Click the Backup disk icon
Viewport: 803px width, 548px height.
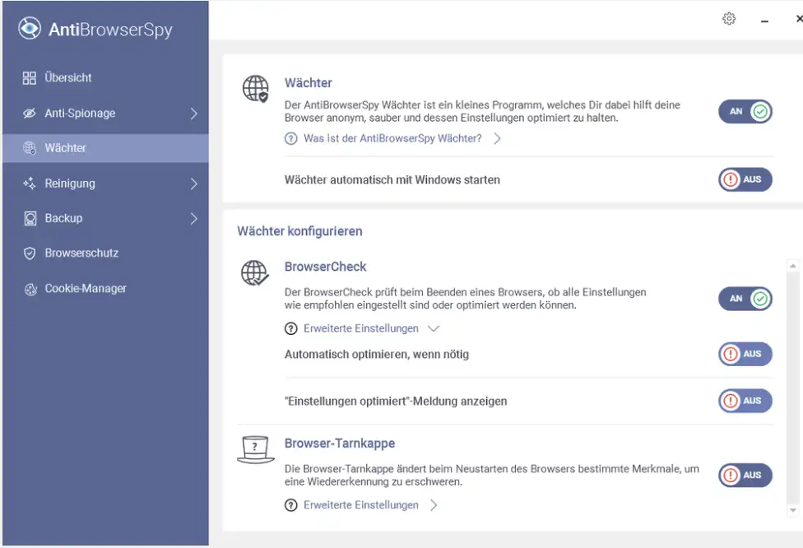(x=30, y=219)
